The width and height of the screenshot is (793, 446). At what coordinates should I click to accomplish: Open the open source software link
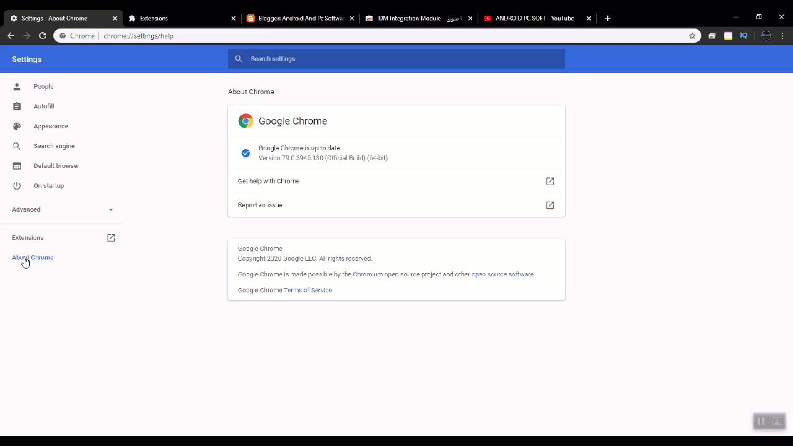tap(502, 274)
